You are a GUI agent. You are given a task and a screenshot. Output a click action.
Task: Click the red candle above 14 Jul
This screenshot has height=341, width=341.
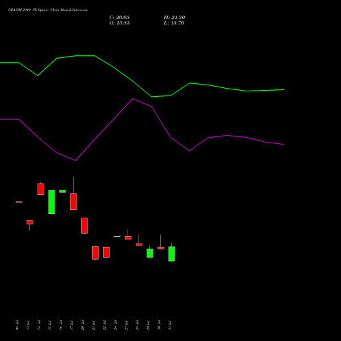coord(41,189)
